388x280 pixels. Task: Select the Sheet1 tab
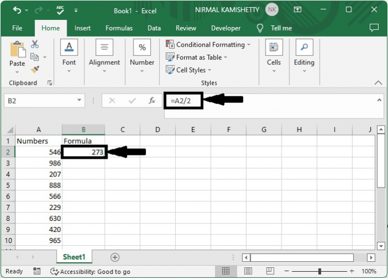coord(74,257)
